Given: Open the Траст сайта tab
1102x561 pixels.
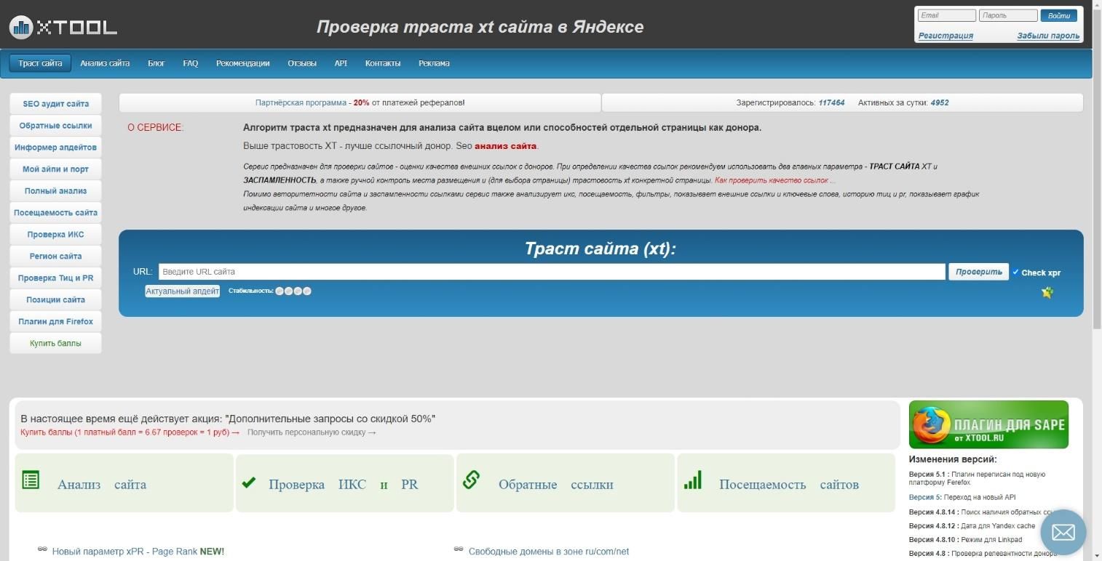Looking at the screenshot, I should point(40,63).
